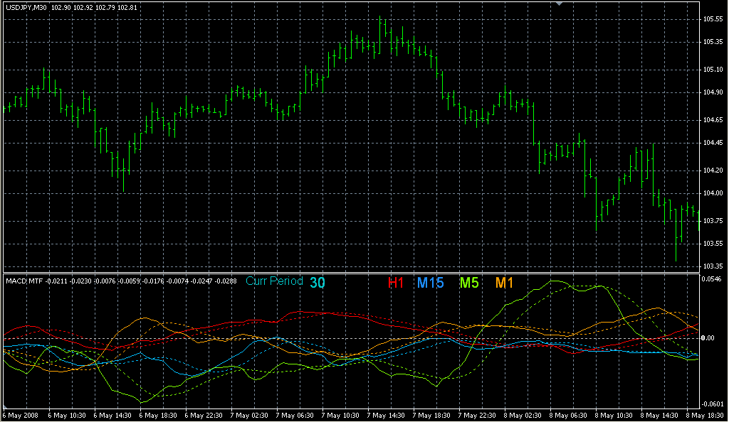Click the 7 May 14:30 time label

(x=386, y=415)
